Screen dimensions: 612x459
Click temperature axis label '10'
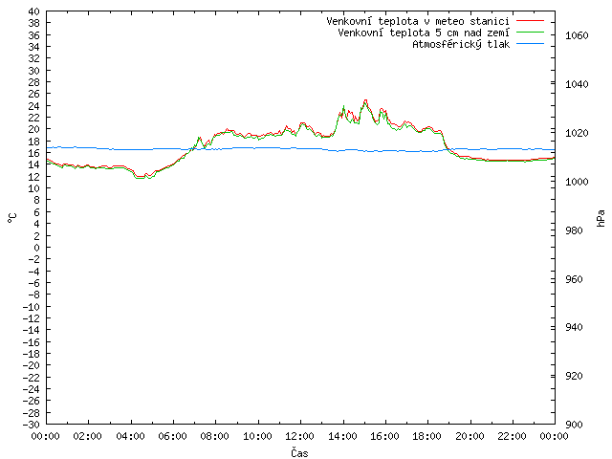[34, 188]
